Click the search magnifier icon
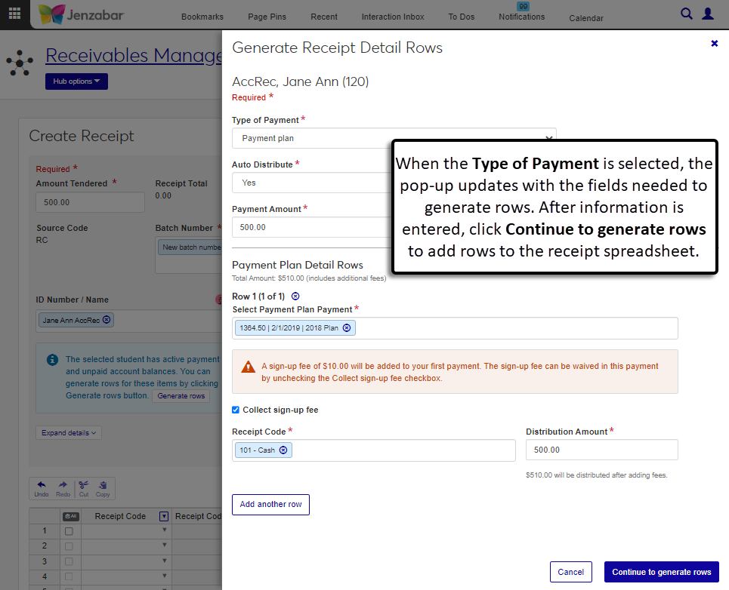 tap(687, 14)
